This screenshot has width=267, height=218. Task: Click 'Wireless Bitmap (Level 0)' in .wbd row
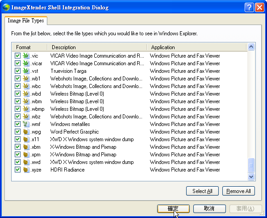[77, 94]
